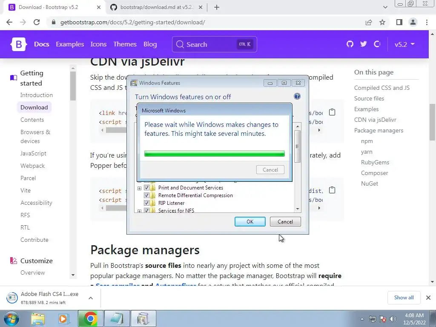Share this page icon in address bar

[x=369, y=22]
